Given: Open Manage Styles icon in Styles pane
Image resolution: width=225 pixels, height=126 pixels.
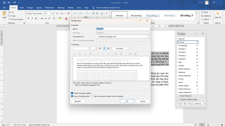Looking at the screenshot, I should pos(190,104).
